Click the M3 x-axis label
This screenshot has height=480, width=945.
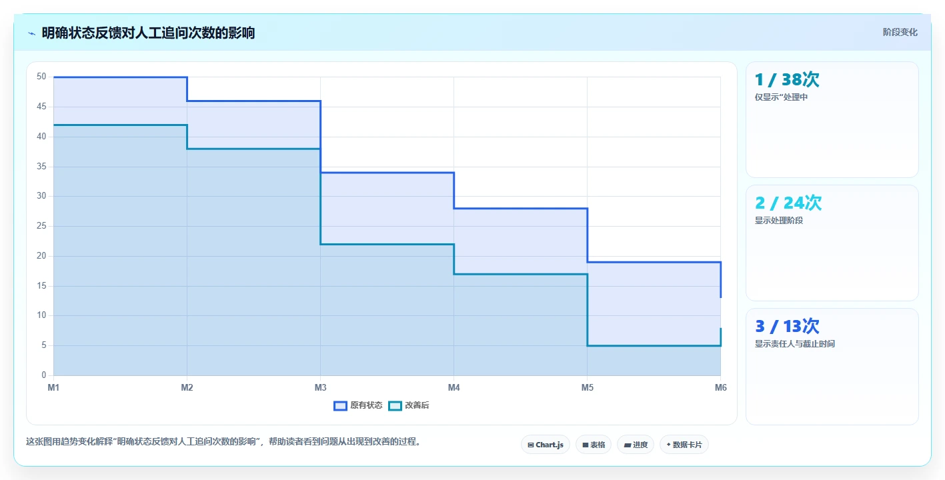[320, 387]
